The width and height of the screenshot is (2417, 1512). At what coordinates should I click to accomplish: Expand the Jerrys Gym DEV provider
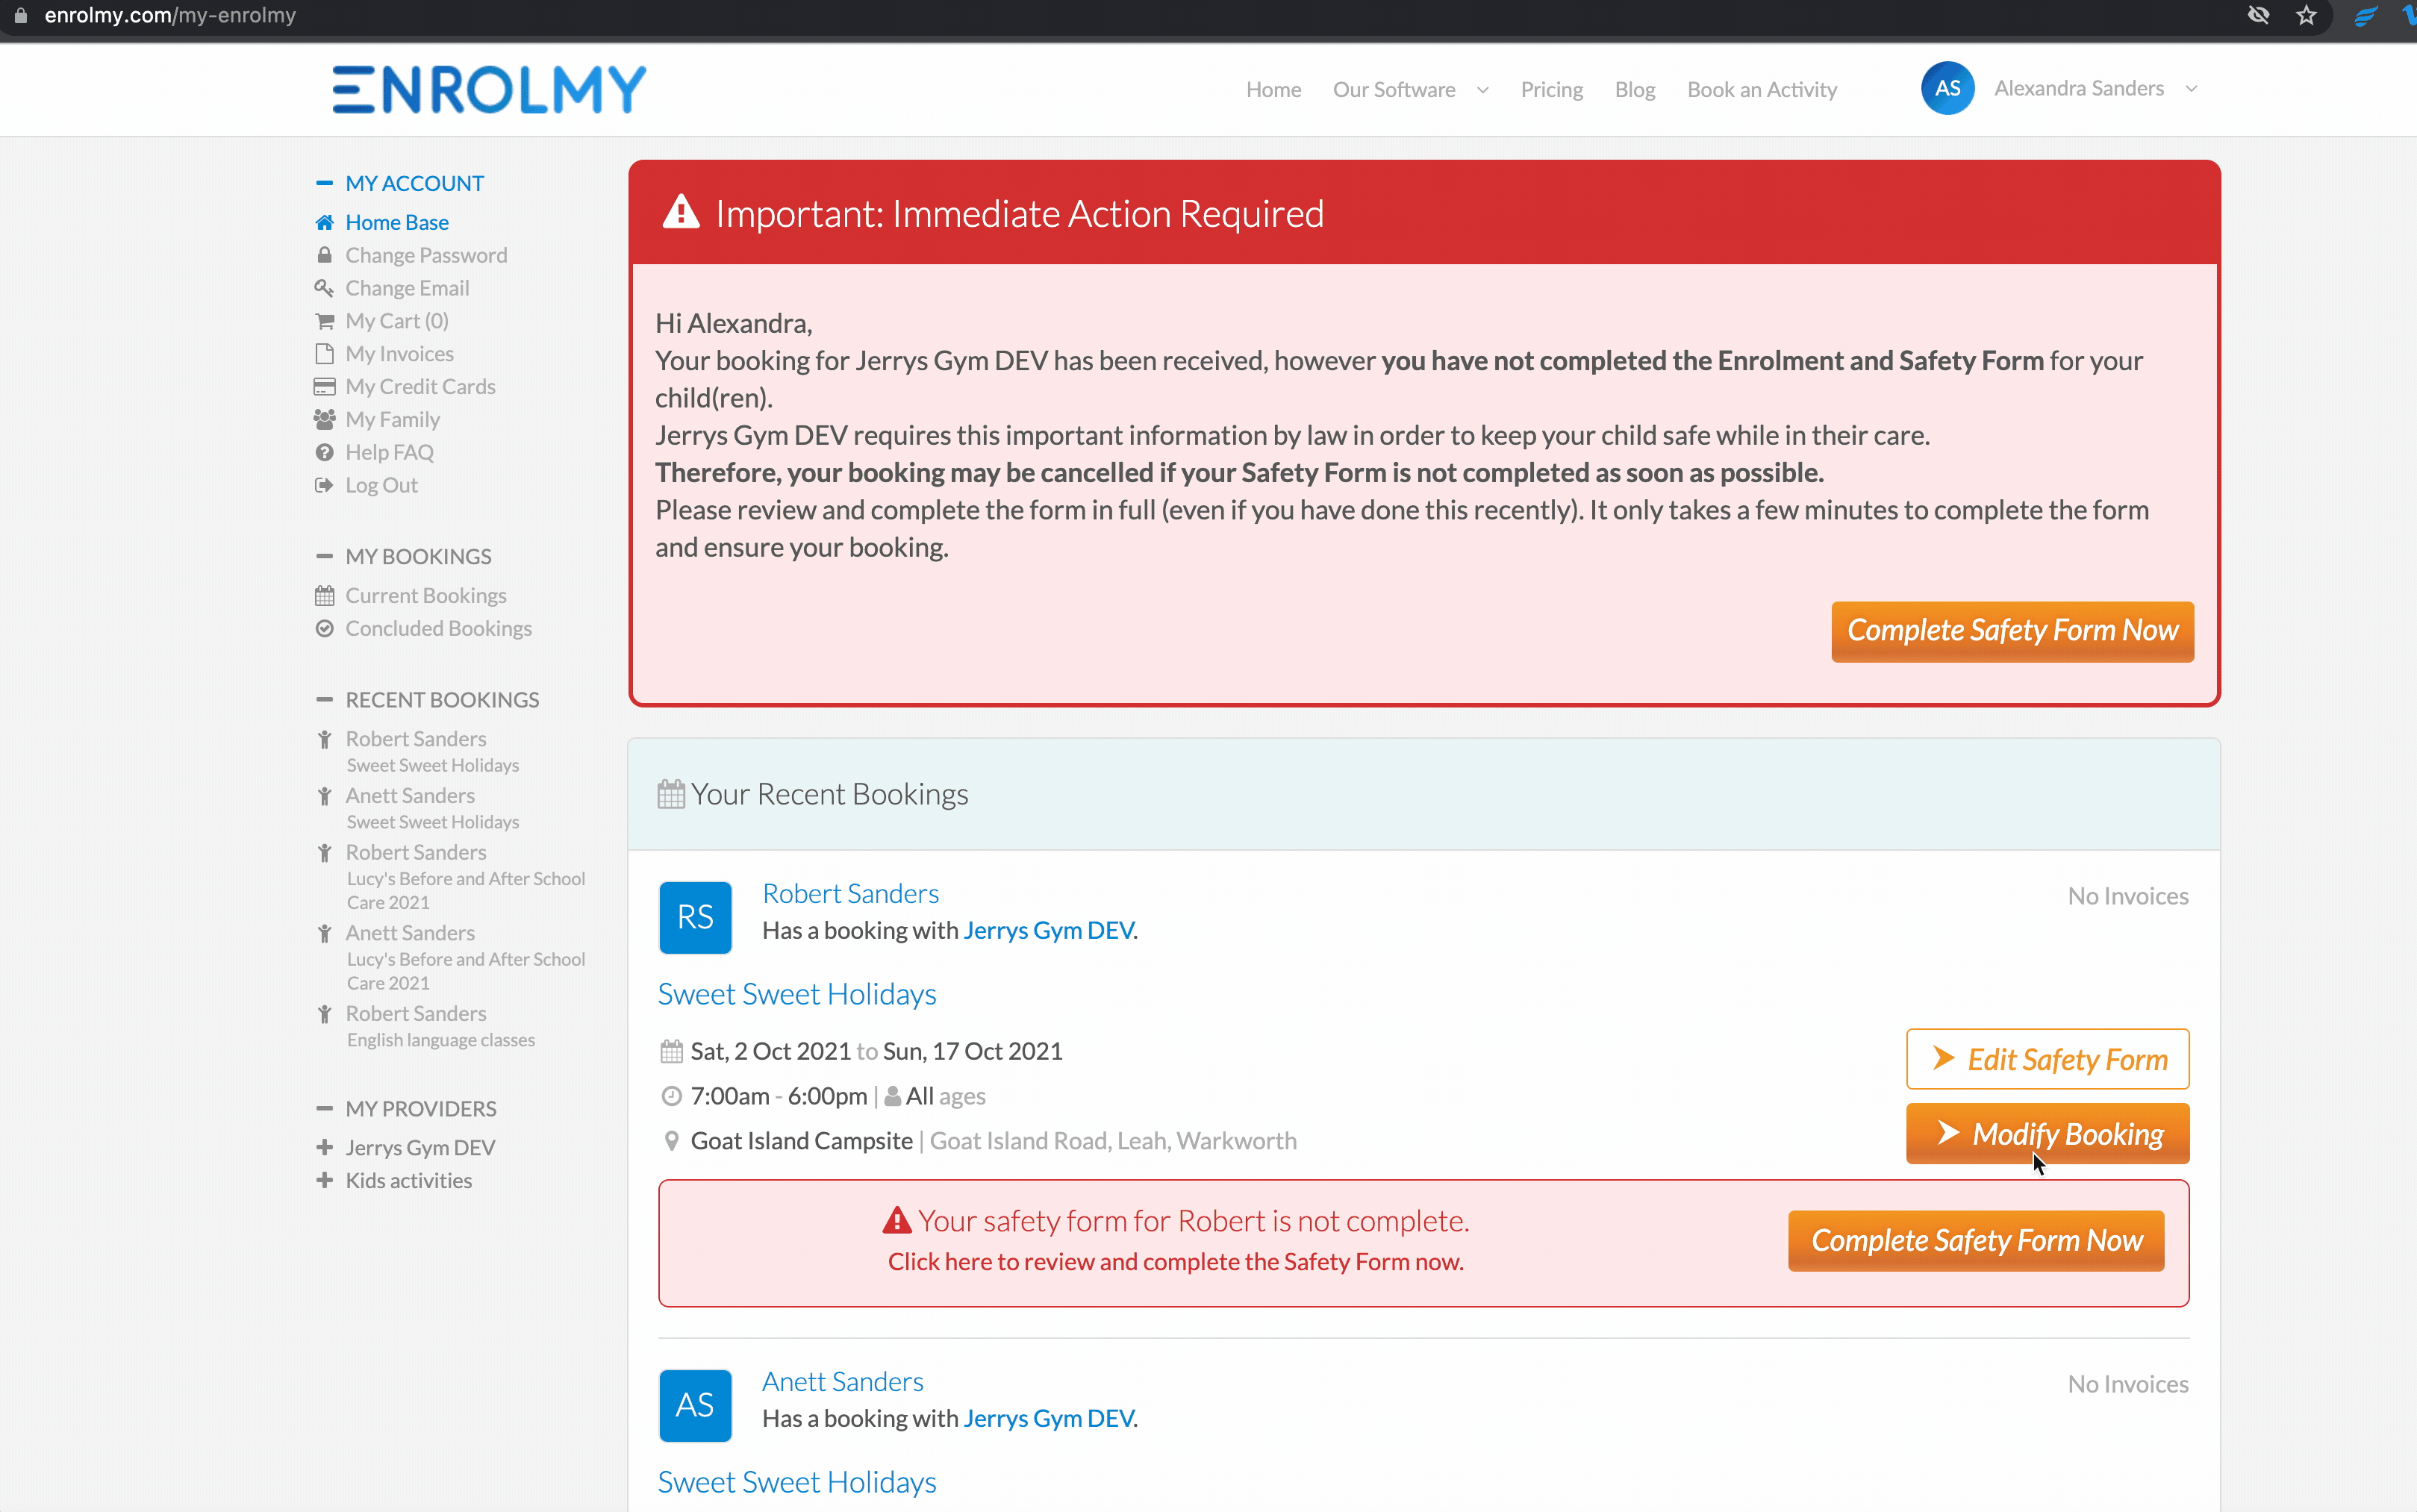[x=324, y=1148]
